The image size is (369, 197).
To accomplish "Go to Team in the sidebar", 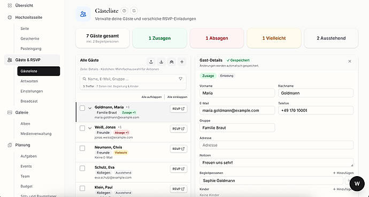I will (25, 176).
